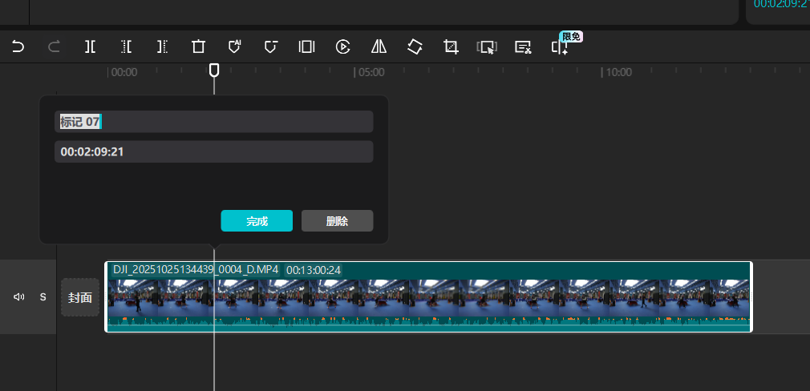The width and height of the screenshot is (810, 391).
Task: Click the Redo arrow in the toolbar
Action: coord(54,46)
